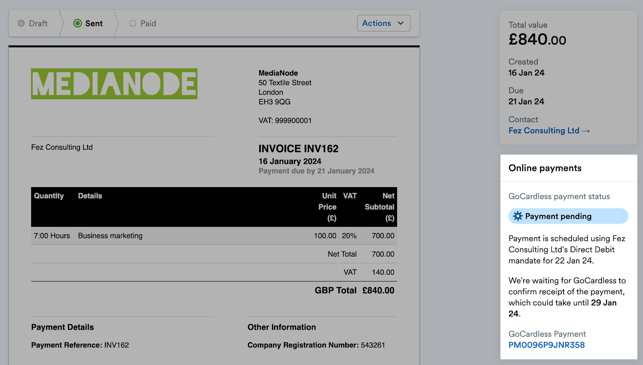The image size is (643, 365).
Task: Select the Sent status step
Action: 88,23
